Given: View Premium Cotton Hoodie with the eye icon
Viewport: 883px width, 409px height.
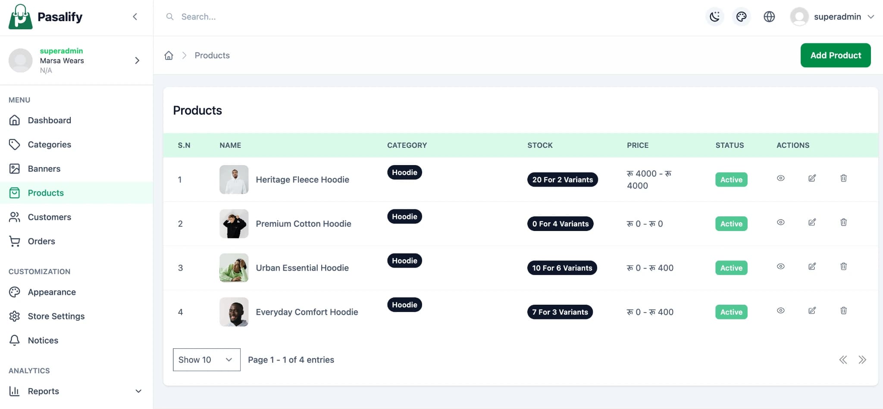Looking at the screenshot, I should click(780, 222).
